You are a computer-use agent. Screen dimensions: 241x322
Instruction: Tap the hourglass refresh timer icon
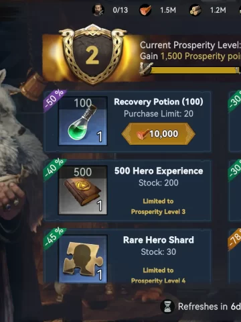coord(167,307)
